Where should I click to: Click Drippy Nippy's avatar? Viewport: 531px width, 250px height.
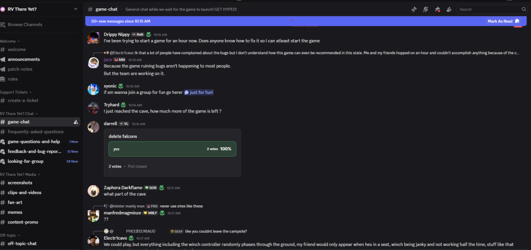(x=94, y=37)
